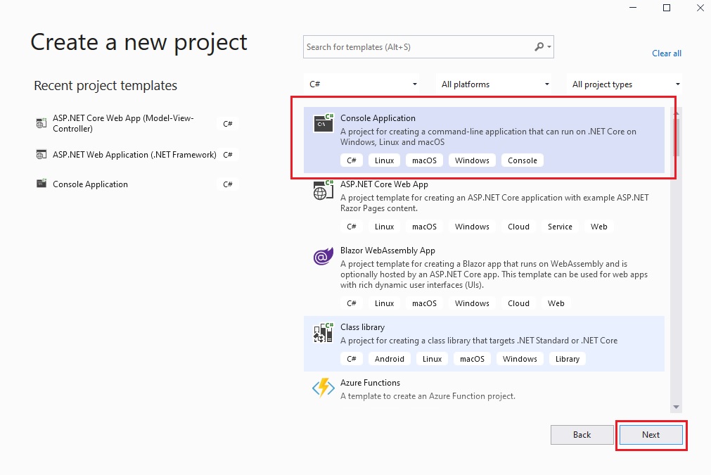Screen dimensions: 711x475
Task: Click the macOS tag on Console Application
Action: pos(424,160)
